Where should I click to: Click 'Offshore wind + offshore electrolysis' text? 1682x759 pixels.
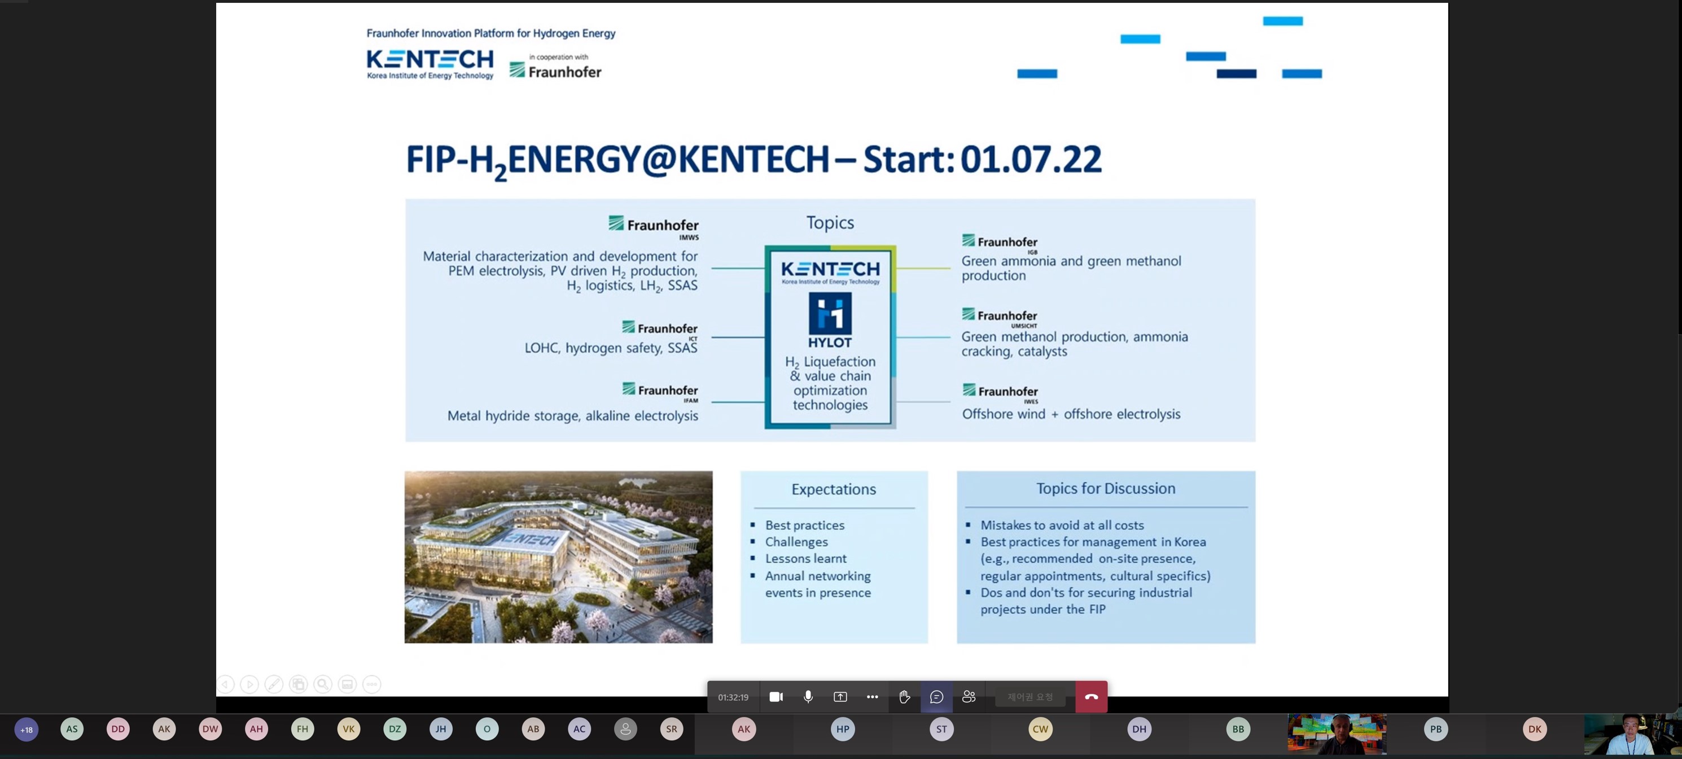(x=1071, y=414)
